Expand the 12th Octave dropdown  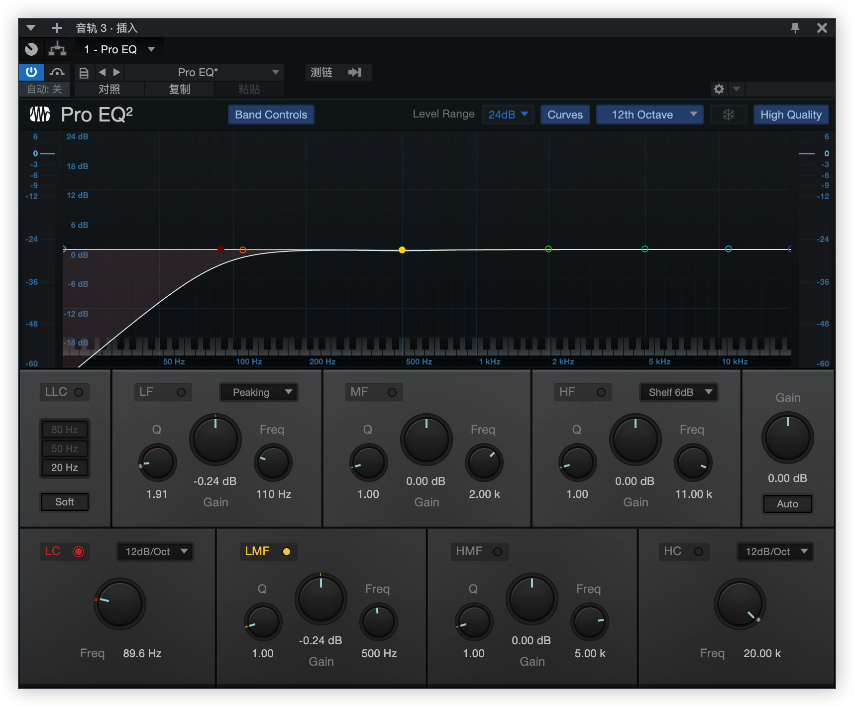[x=649, y=115]
